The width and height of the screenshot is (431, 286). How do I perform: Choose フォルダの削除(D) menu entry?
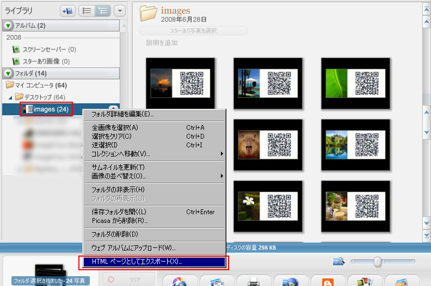point(154,234)
